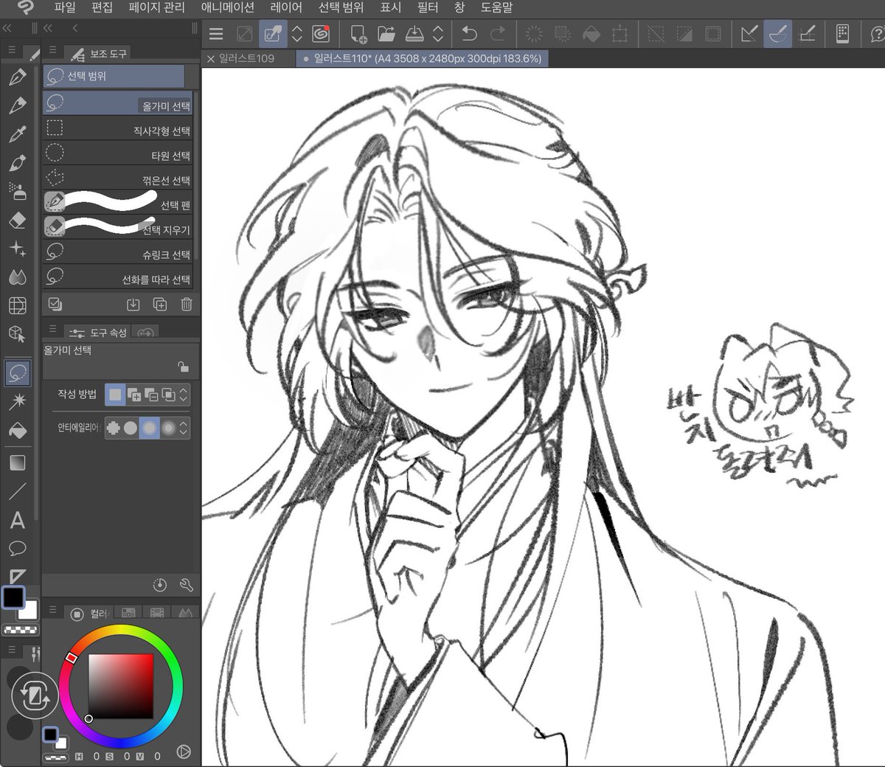Select the 3D Object operation tool
Screen dimensions: 885x767
tap(18, 334)
